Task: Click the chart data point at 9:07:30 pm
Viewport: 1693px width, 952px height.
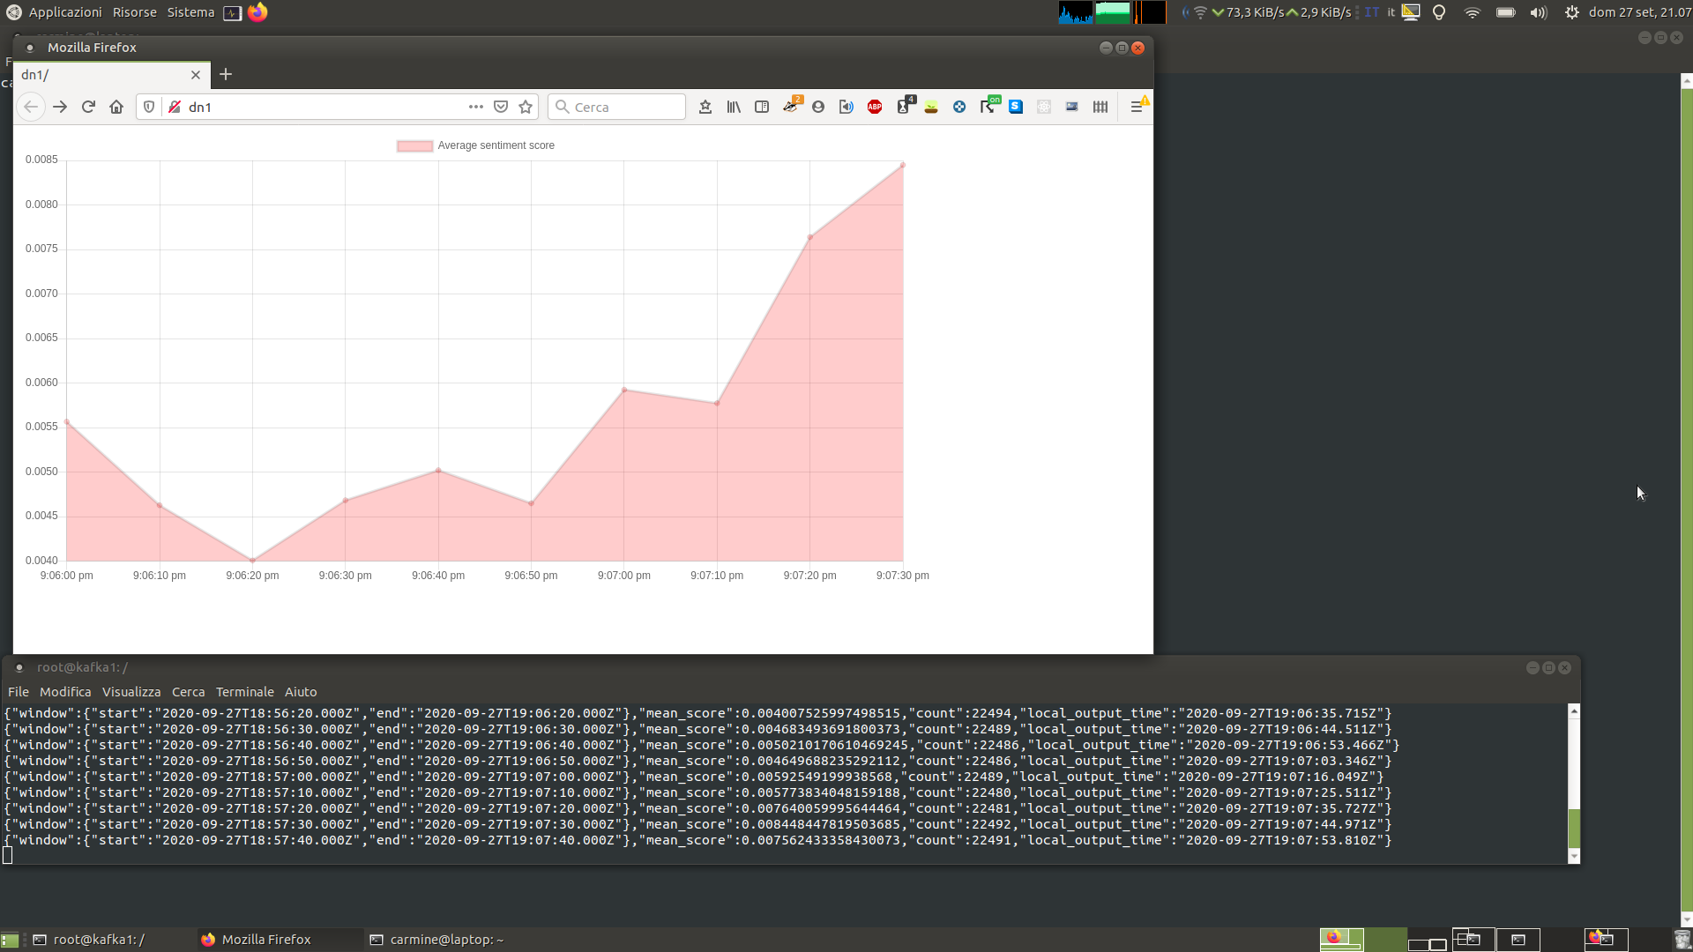Action: tap(903, 165)
